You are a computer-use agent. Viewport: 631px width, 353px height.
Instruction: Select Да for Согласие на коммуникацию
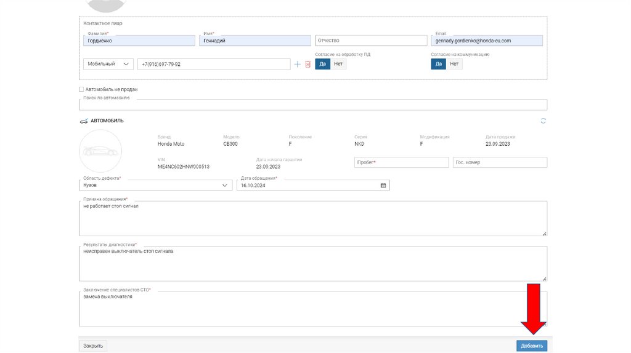[x=438, y=64]
